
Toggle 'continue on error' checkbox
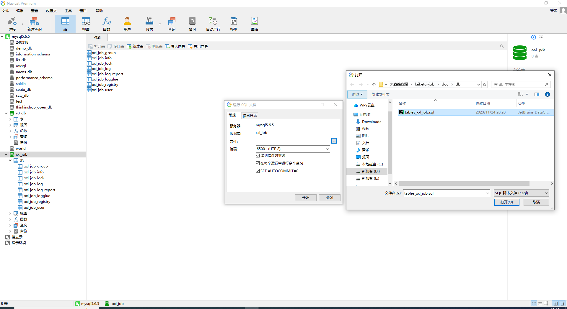[x=258, y=156]
